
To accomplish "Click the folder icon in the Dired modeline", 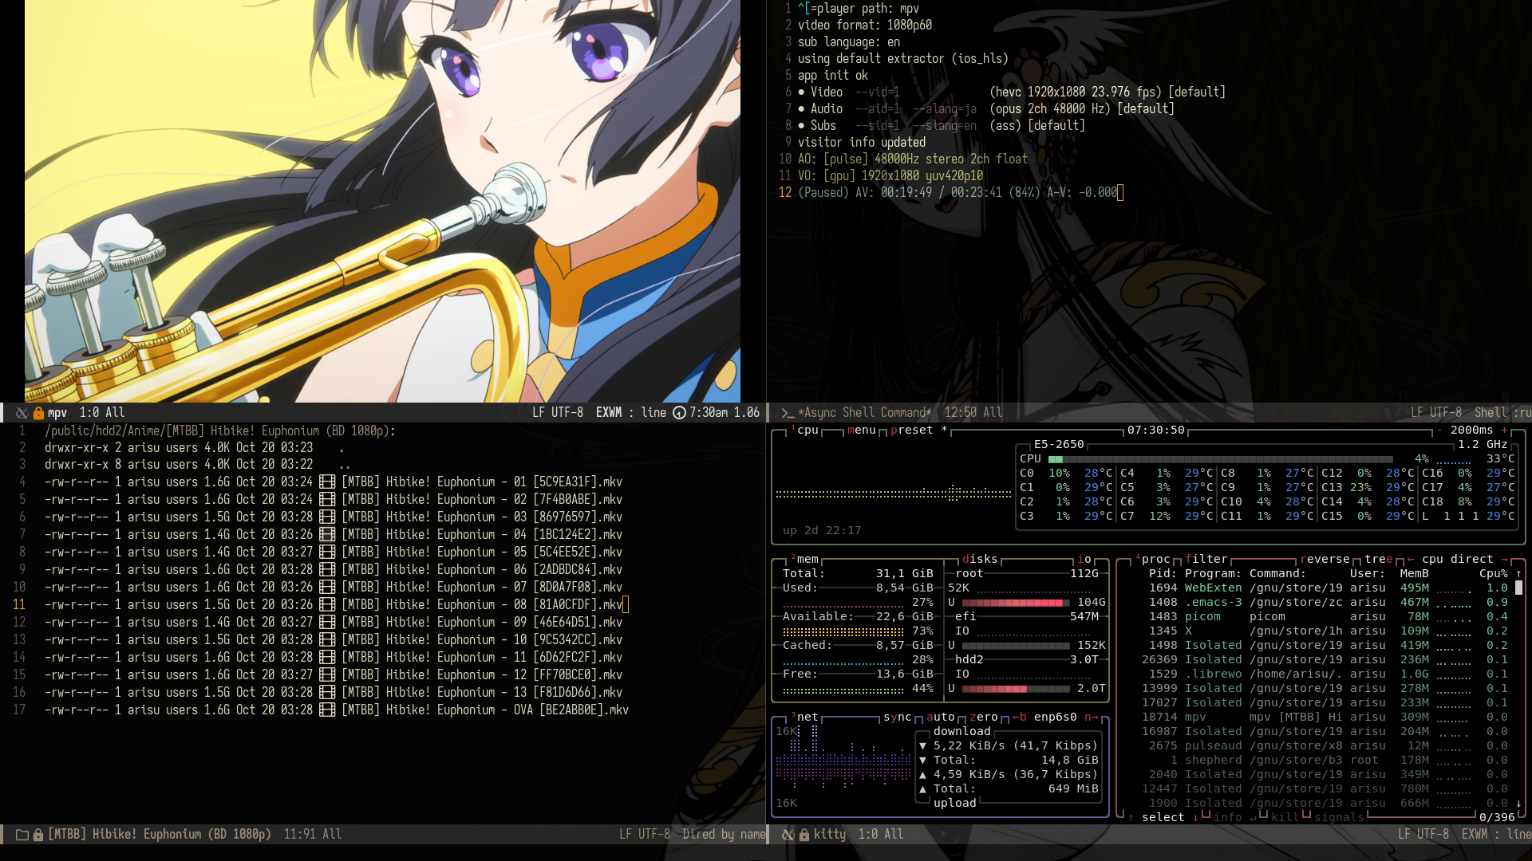I will pos(22,835).
